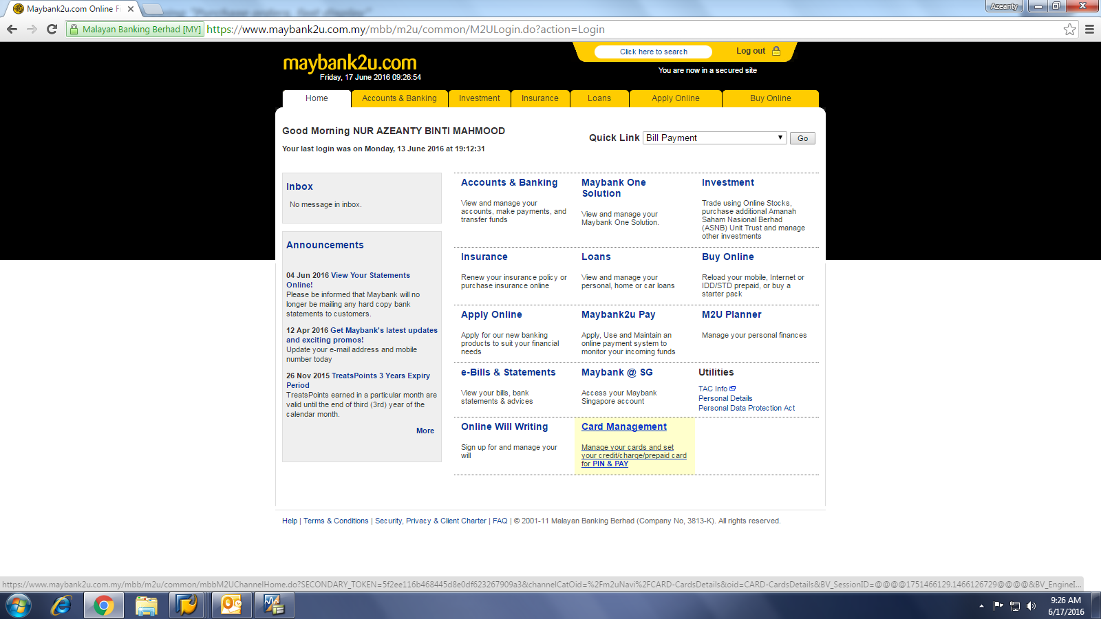
Task: Bookmark this page with the star icon
Action: pos(1069,30)
